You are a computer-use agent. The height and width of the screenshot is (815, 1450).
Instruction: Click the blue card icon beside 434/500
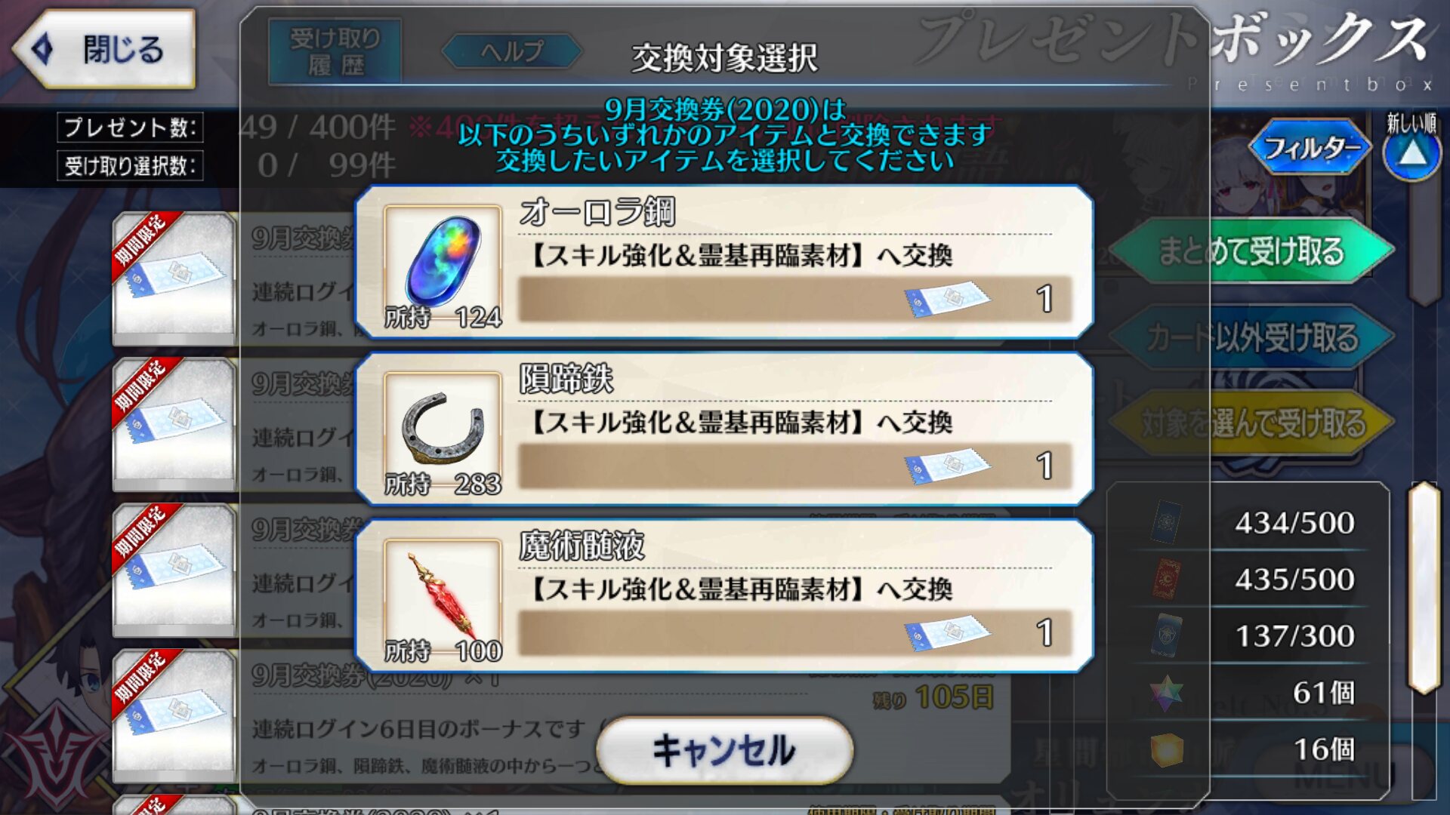pos(1166,521)
